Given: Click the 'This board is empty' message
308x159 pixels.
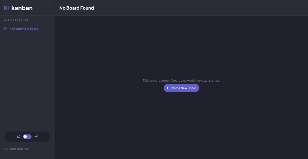Looking at the screenshot, I should pos(181,80).
